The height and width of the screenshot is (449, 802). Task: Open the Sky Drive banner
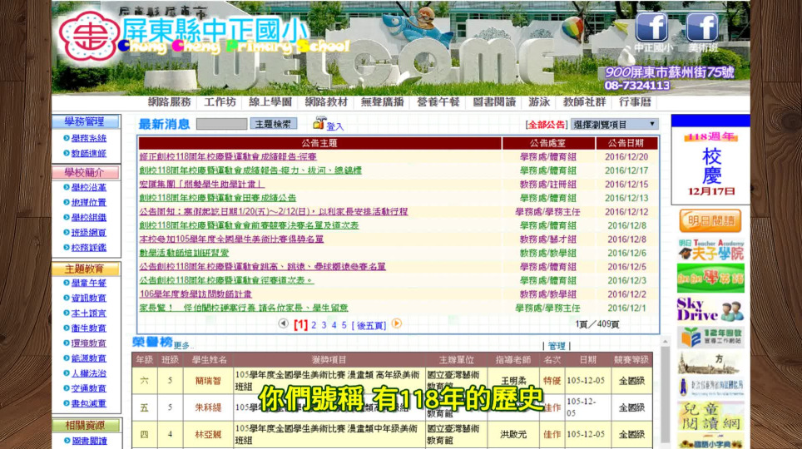point(710,309)
